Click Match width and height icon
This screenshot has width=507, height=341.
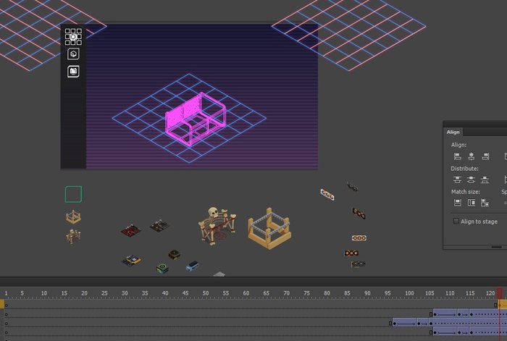coord(485,203)
